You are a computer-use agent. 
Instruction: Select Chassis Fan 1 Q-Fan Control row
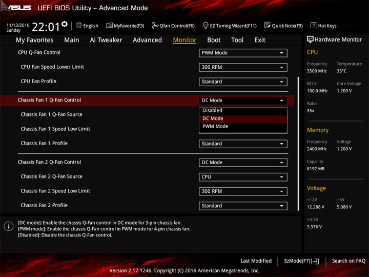click(x=147, y=101)
